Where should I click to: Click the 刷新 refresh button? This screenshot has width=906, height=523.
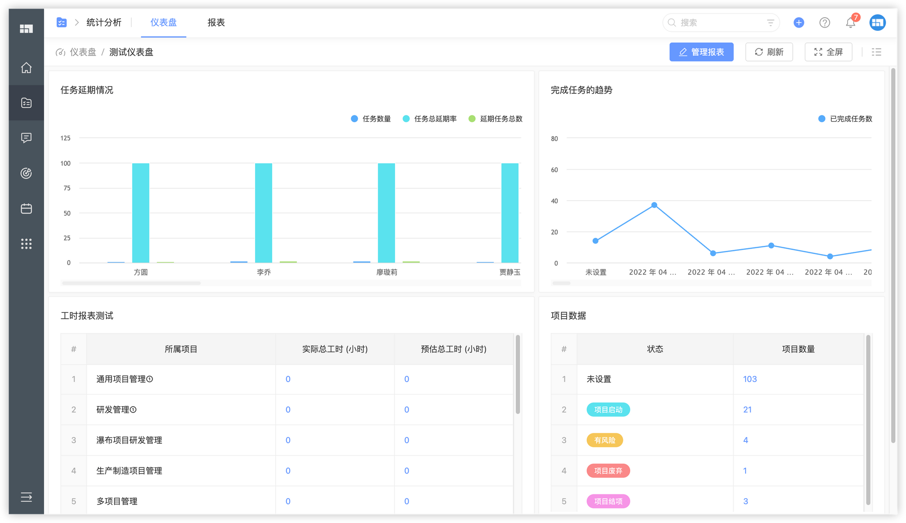769,52
